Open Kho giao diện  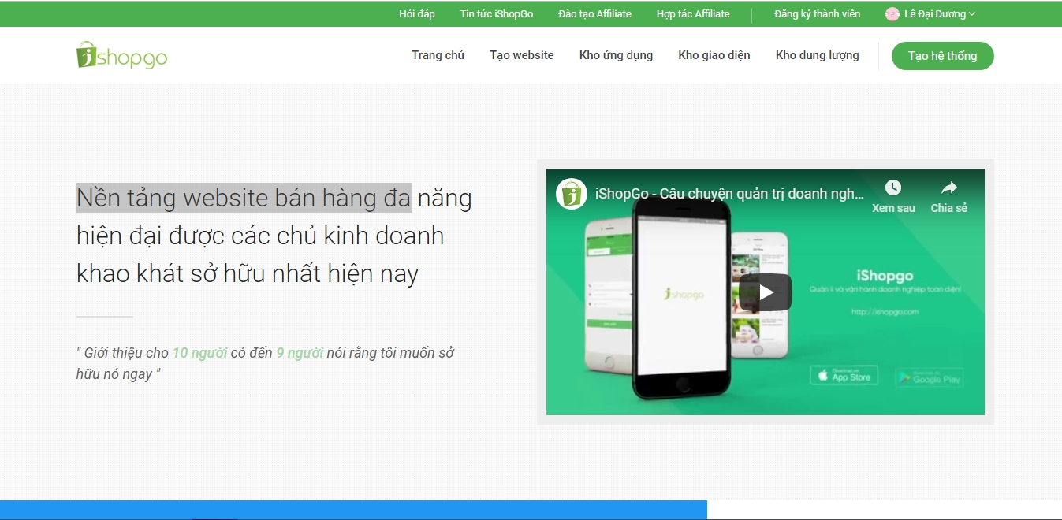pyautogui.click(x=714, y=55)
